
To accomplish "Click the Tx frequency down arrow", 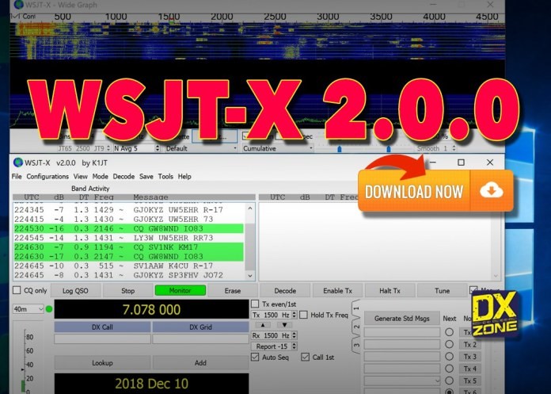I will pos(284,325).
